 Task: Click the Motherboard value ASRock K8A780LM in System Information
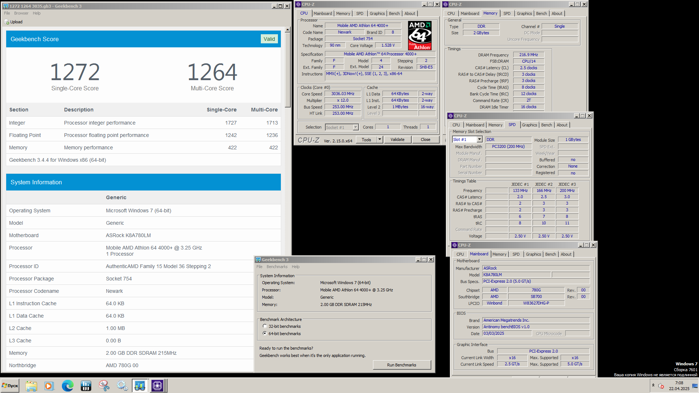pyautogui.click(x=128, y=235)
